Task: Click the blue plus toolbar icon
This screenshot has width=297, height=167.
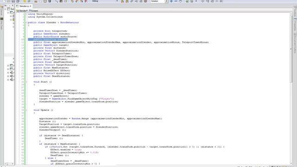Action: [171, 1]
